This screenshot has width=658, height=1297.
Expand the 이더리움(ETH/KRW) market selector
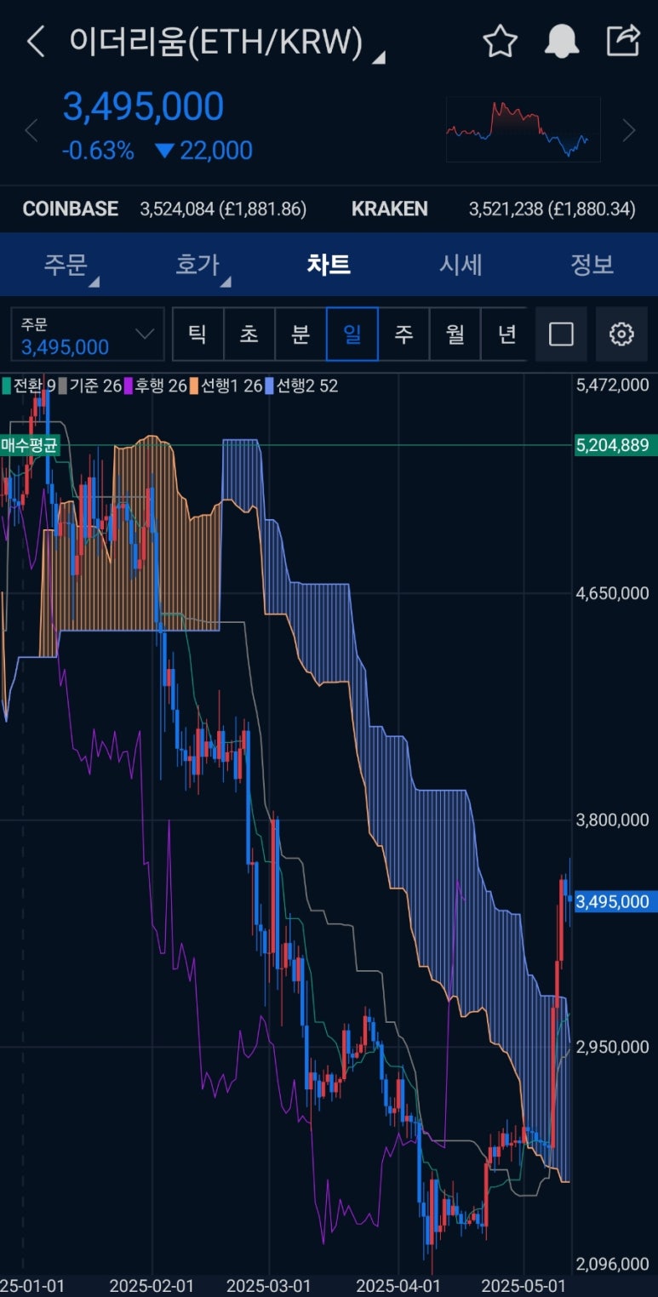(x=226, y=42)
